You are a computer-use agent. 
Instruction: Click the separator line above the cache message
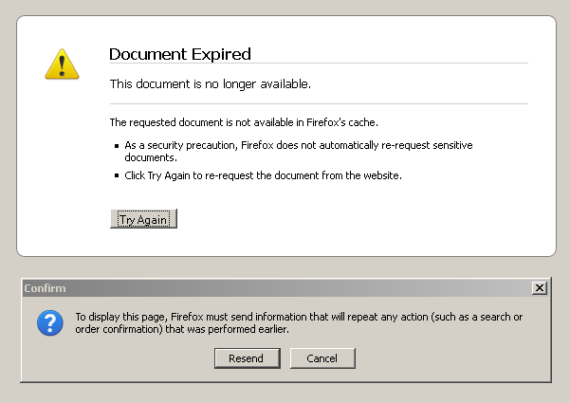click(319, 103)
